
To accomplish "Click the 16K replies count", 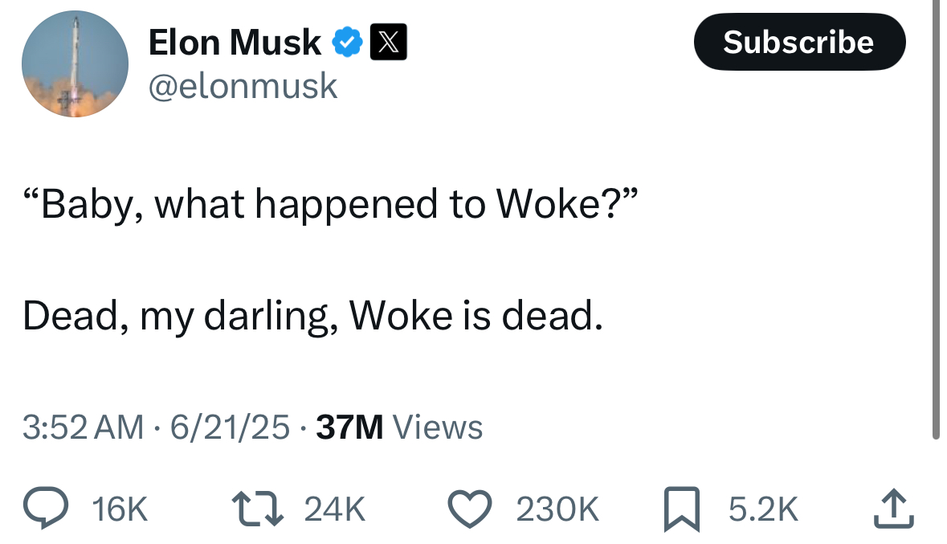I will (120, 509).
